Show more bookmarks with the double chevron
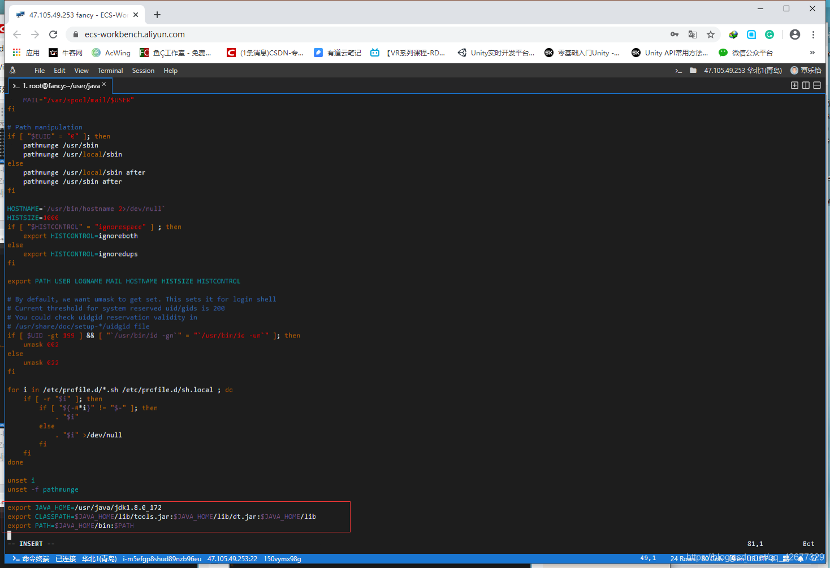This screenshot has width=830, height=568. point(812,53)
